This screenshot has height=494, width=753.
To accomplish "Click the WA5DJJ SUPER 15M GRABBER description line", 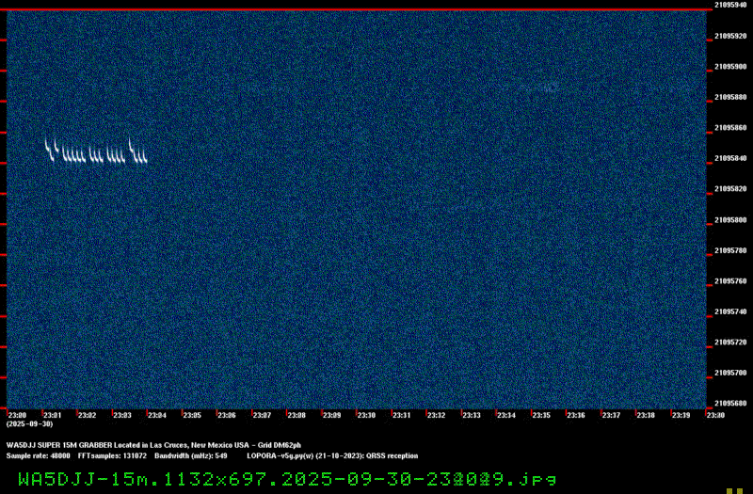I will [153, 445].
